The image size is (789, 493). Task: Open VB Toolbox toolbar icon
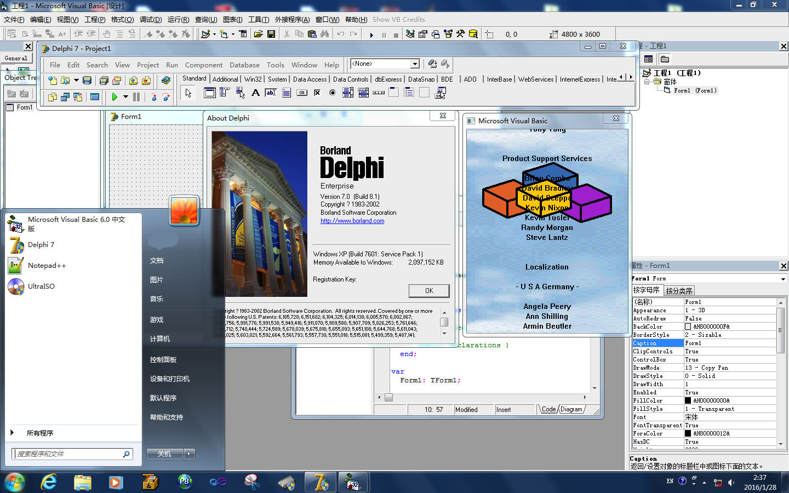coord(461,34)
